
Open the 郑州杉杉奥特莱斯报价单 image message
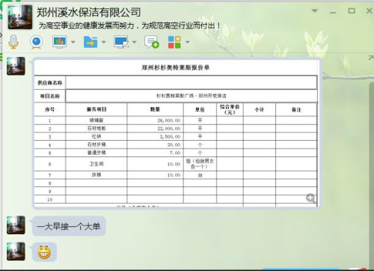pos(176,133)
